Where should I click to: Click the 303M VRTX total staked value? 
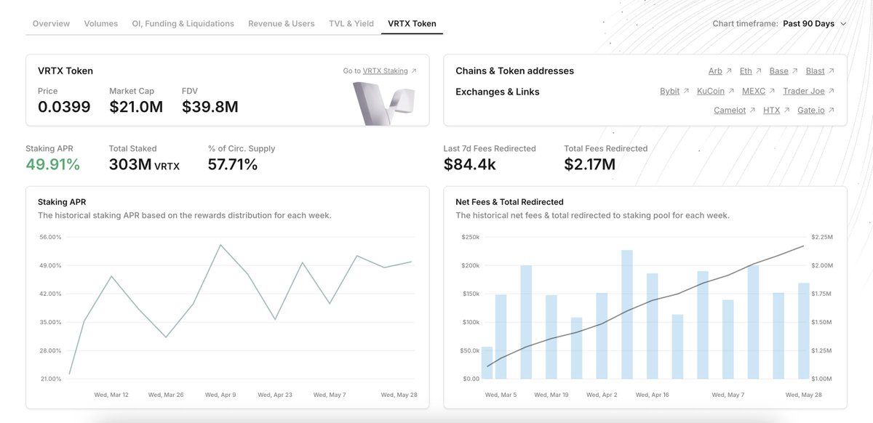click(x=144, y=165)
